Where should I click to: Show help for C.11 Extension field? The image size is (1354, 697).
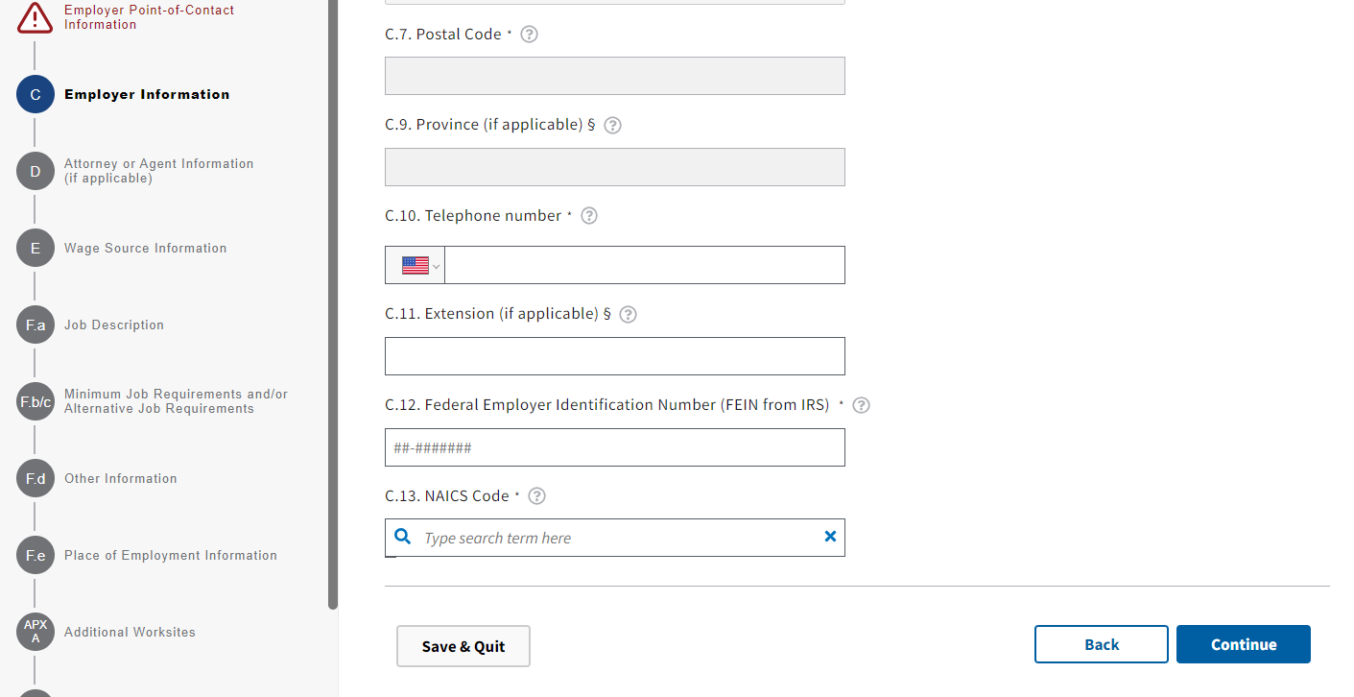click(628, 314)
